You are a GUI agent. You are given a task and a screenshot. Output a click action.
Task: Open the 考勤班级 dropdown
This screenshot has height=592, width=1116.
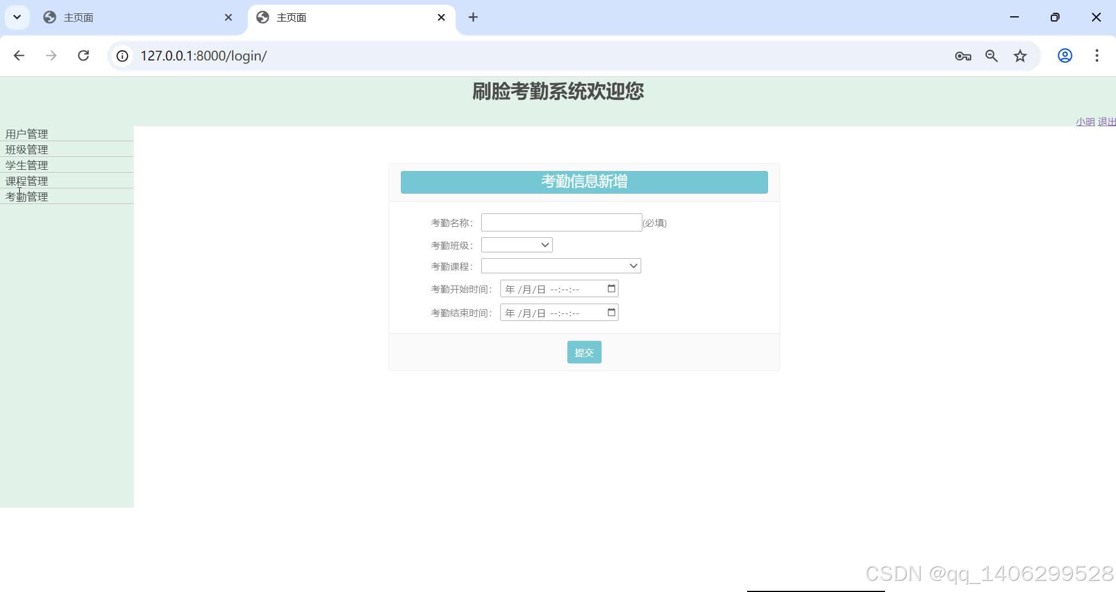(x=543, y=245)
